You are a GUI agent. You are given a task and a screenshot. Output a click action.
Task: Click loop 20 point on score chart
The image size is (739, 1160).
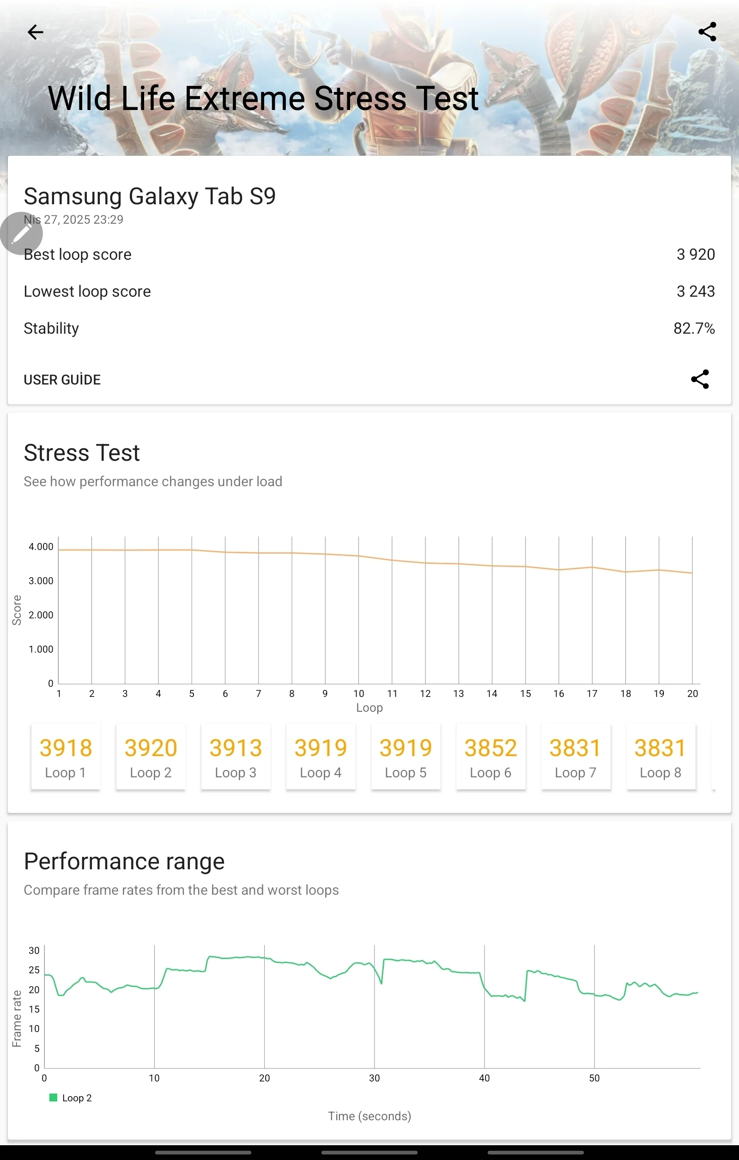click(692, 573)
